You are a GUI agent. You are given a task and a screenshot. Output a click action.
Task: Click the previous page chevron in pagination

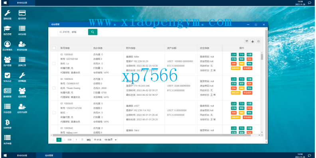tap(53, 140)
